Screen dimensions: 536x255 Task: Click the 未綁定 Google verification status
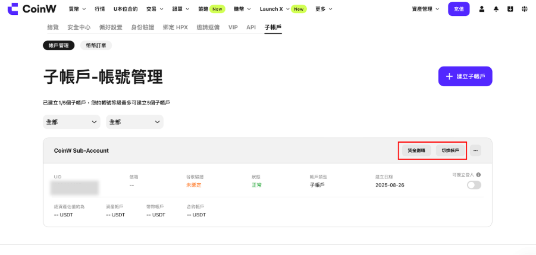click(x=194, y=185)
